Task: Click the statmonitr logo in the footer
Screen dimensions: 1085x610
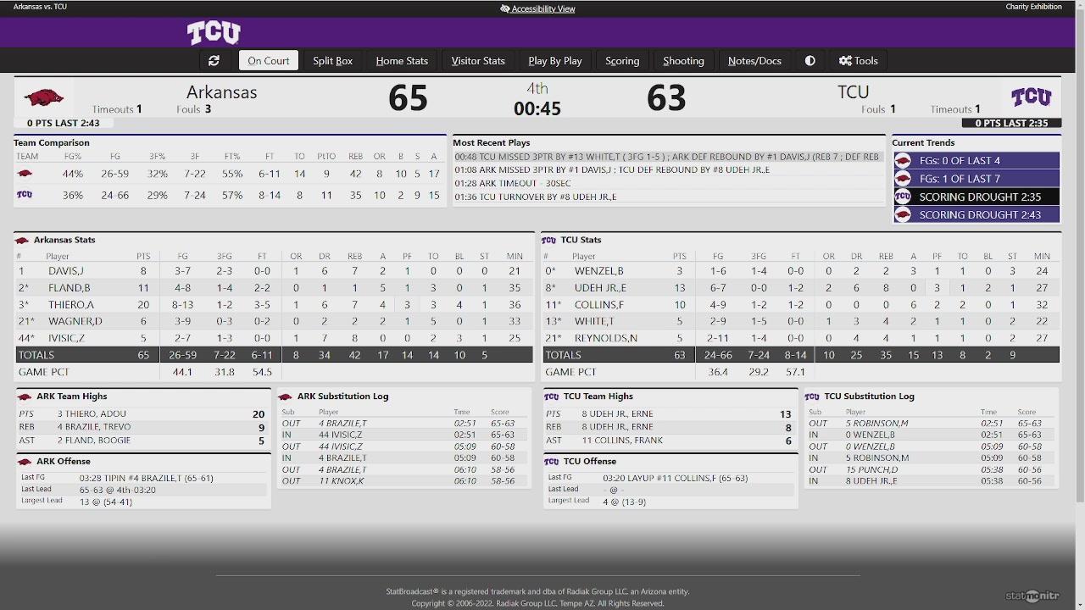Action: coord(1032,596)
